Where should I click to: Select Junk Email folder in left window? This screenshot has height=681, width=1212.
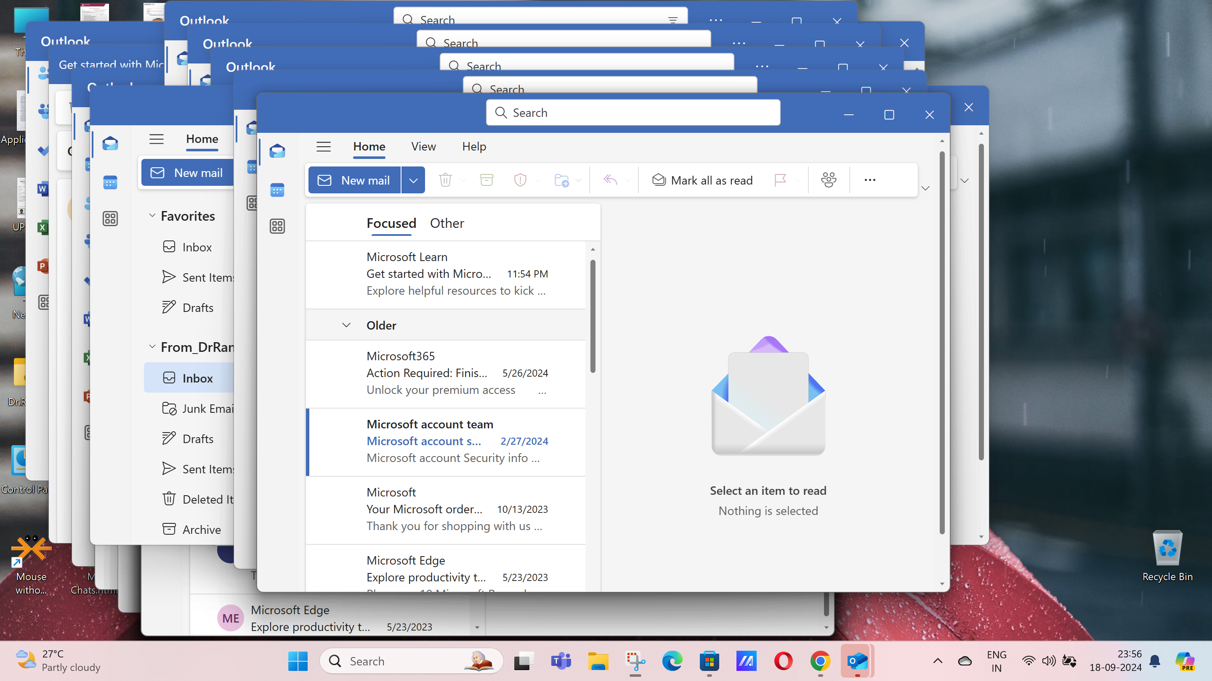click(x=189, y=409)
